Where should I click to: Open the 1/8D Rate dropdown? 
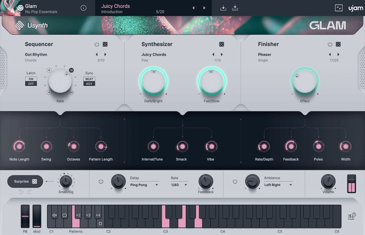[179, 185]
